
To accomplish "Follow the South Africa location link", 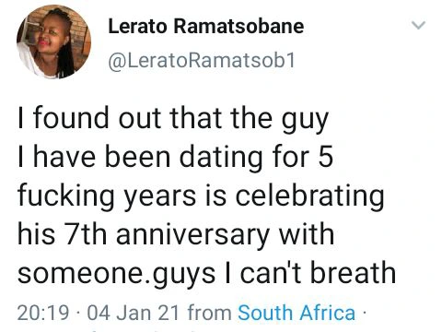I will [x=297, y=313].
